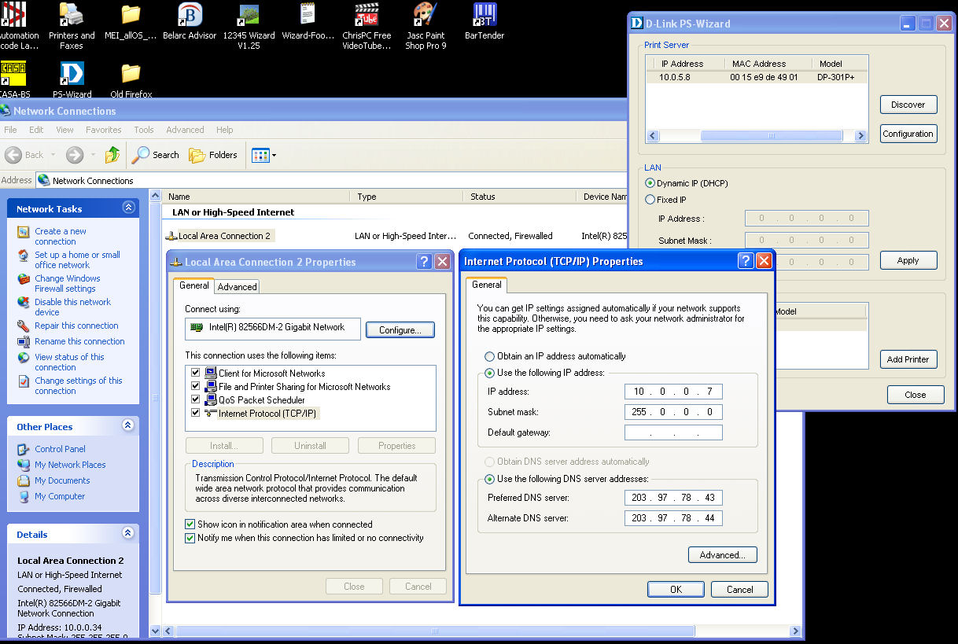Click the Advanced... button in TCP/IP Properties
Image resolution: width=958 pixels, height=644 pixels.
click(722, 555)
